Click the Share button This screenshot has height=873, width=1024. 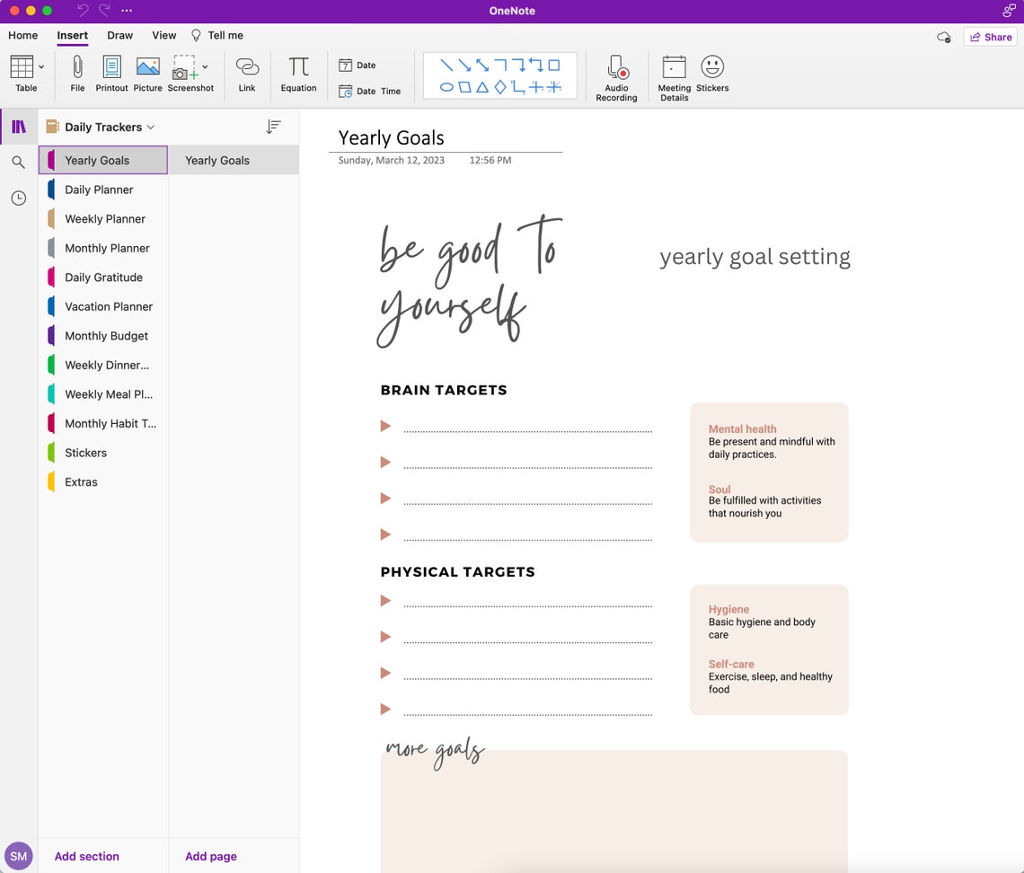pyautogui.click(x=990, y=36)
